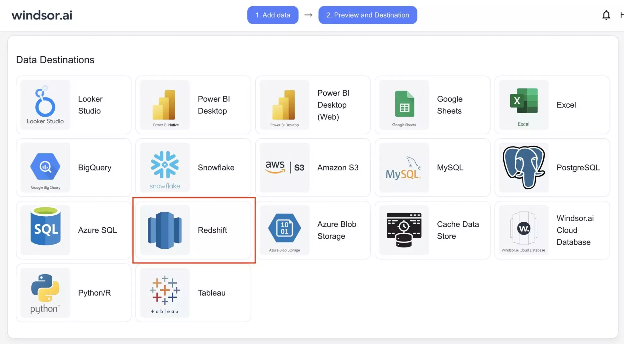This screenshot has width=624, height=344.
Task: Click the Windsor.ai Cloud Database icon
Action: (x=524, y=230)
